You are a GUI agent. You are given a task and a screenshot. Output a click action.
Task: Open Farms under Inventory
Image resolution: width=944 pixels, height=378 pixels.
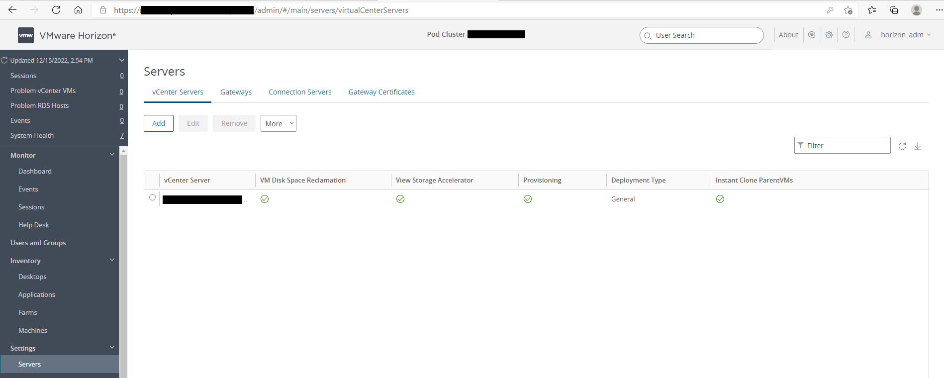(x=27, y=312)
